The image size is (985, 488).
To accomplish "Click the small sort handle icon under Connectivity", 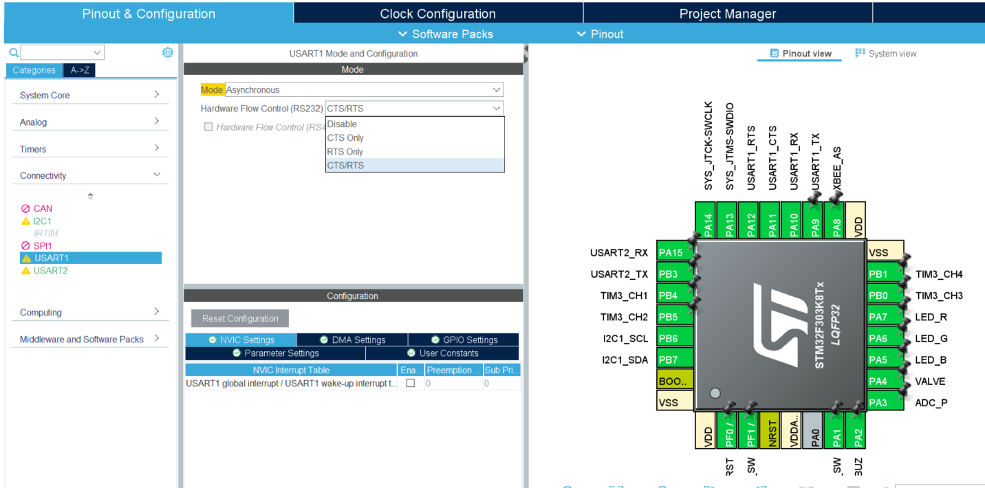I will [x=90, y=196].
